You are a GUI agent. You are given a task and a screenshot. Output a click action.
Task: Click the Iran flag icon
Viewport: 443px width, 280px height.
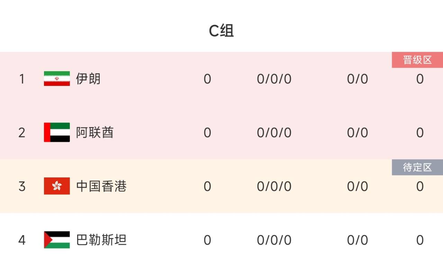click(x=57, y=79)
